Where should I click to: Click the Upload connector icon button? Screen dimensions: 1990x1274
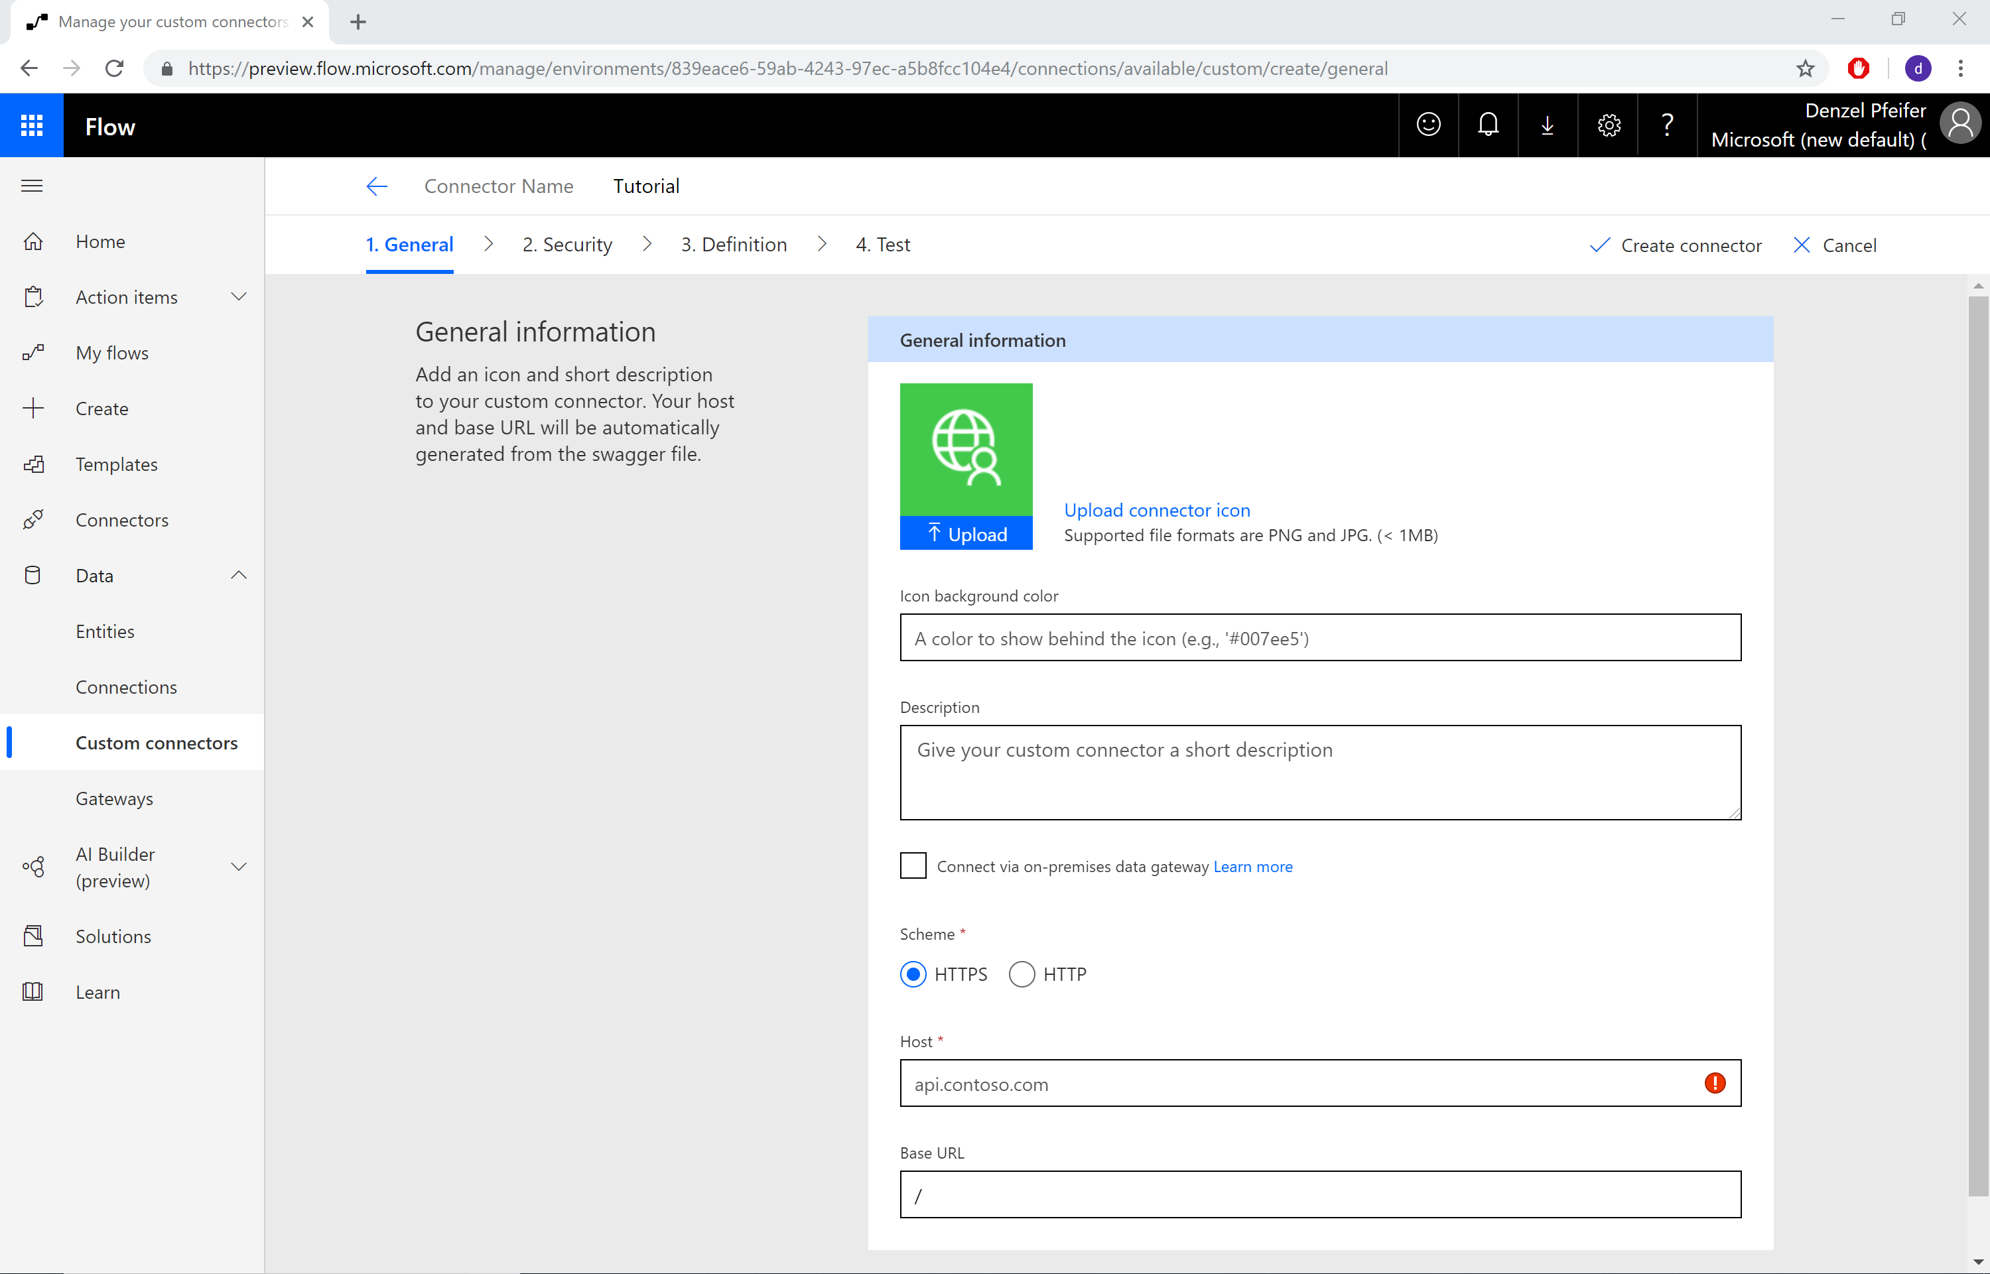1158,509
